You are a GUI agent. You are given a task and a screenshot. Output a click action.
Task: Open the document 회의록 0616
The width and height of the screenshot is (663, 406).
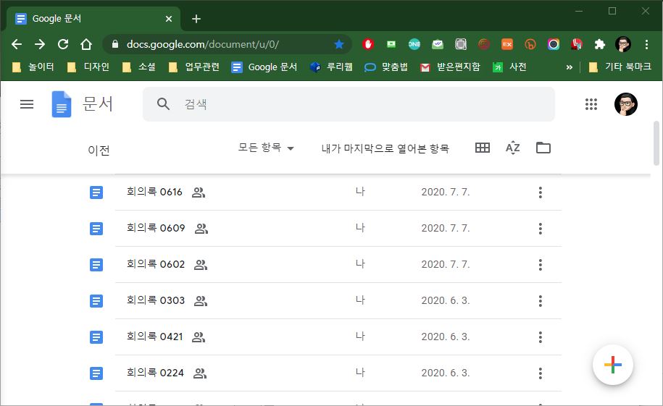coord(154,192)
